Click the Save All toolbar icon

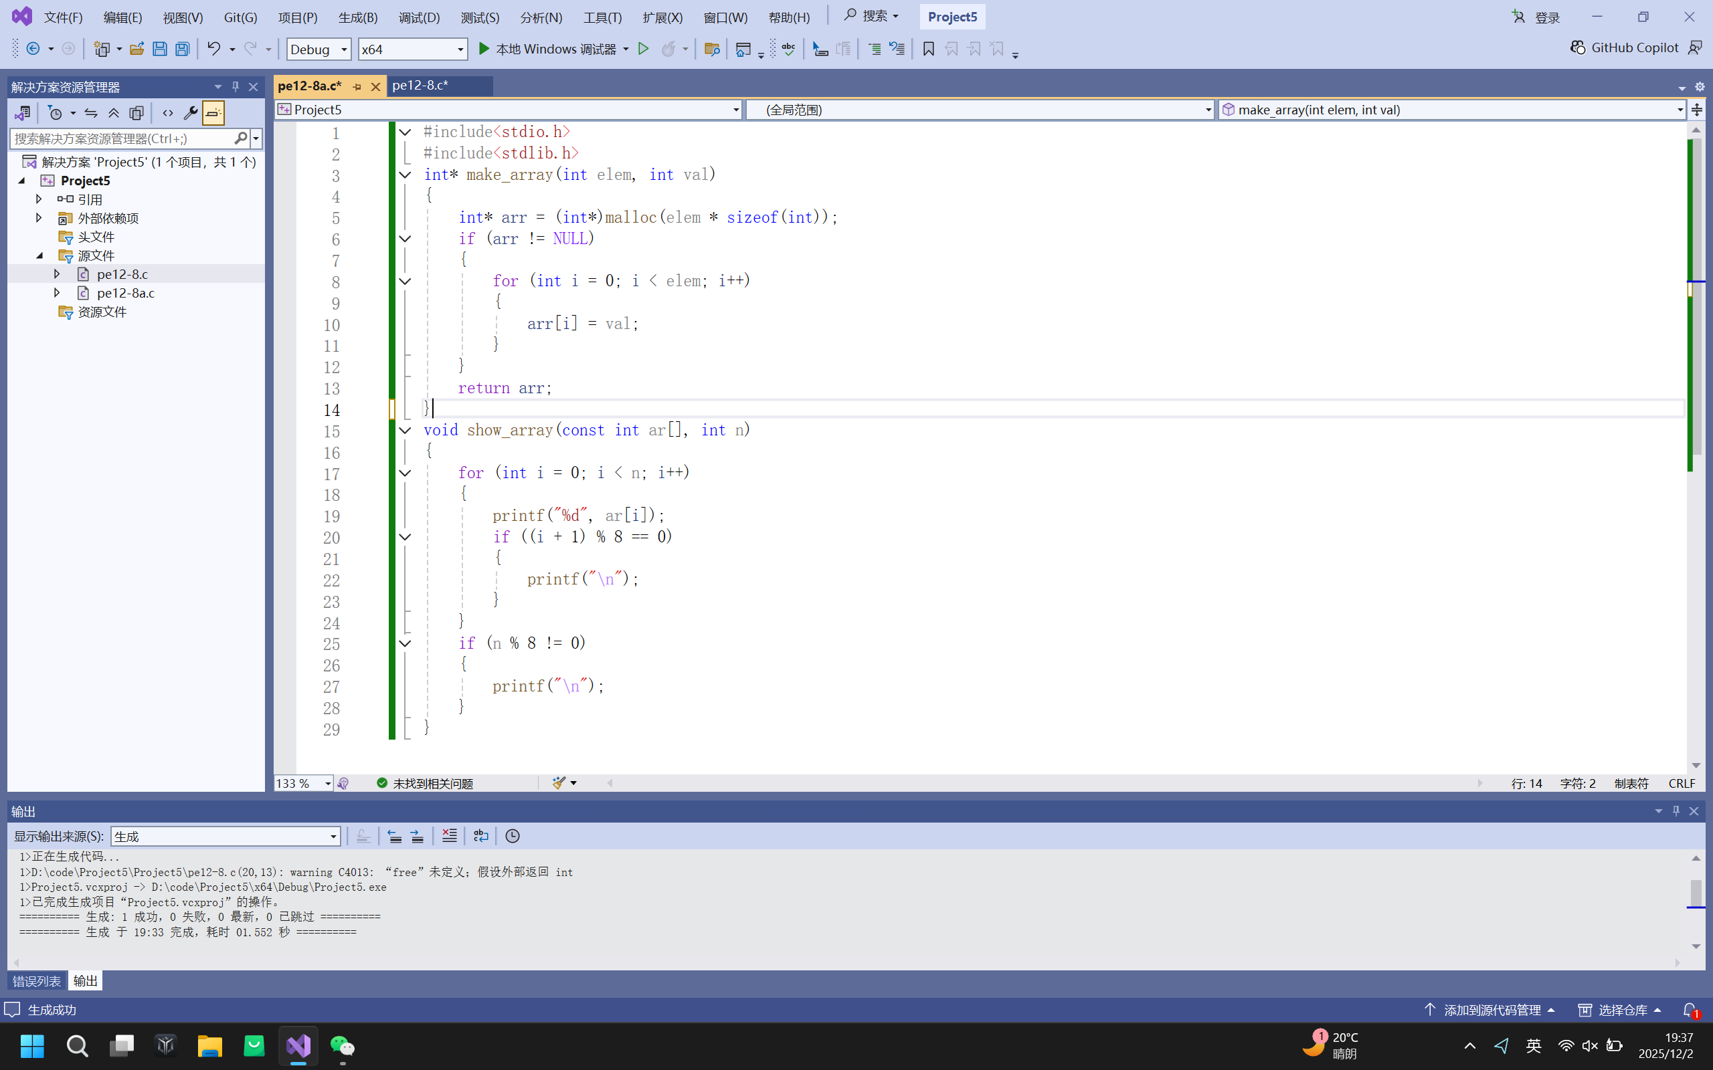coord(183,49)
